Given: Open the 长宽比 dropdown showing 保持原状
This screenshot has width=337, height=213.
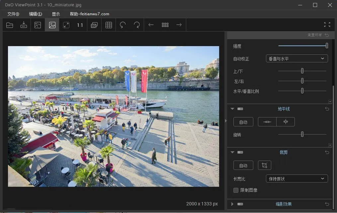Looking at the screenshot, I should point(296,178).
